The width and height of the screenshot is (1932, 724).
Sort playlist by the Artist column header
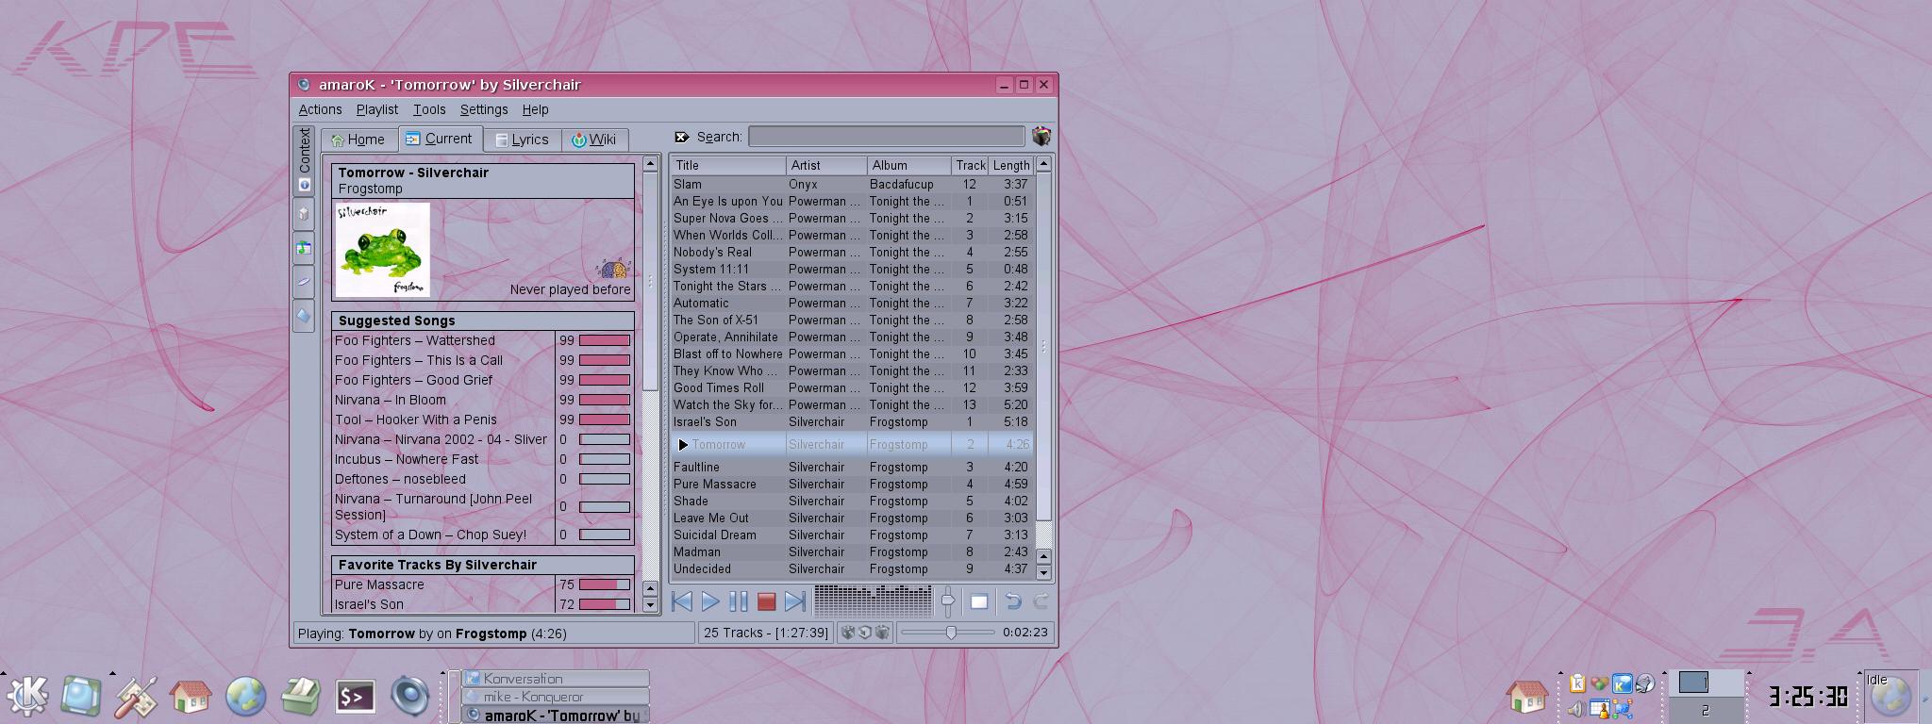(826, 165)
